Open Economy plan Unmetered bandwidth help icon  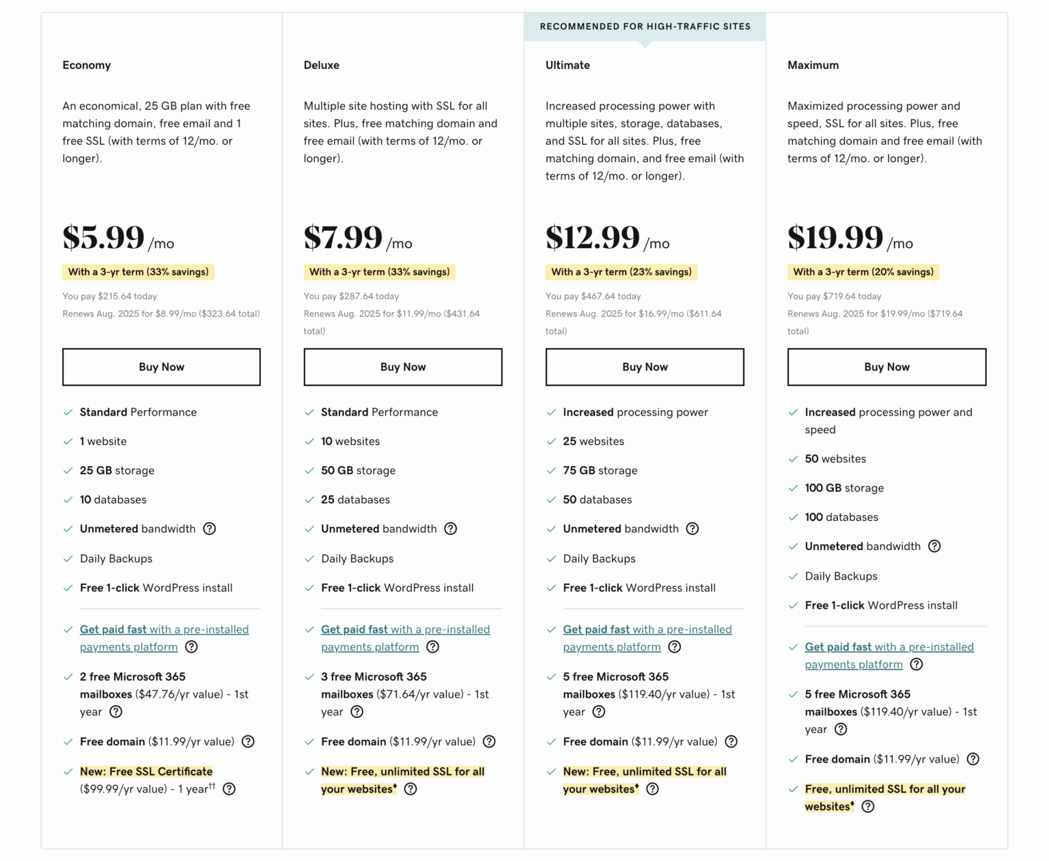(x=210, y=529)
